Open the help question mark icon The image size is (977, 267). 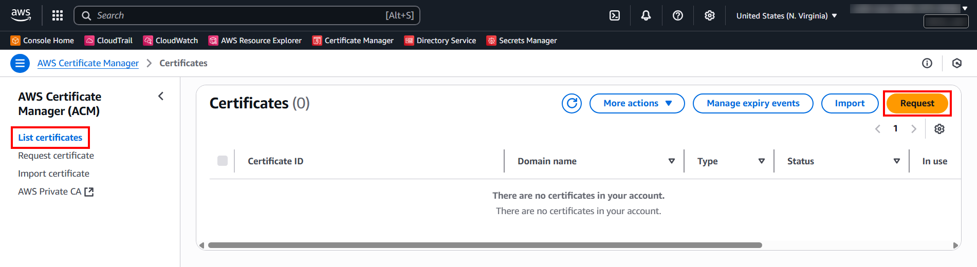pos(678,15)
